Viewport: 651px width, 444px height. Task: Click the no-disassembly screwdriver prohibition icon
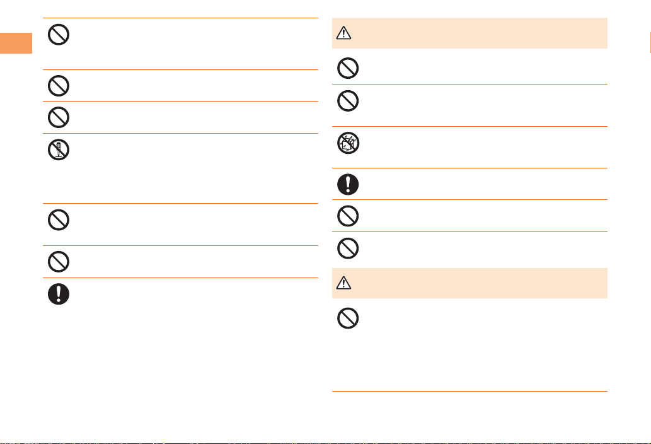click(x=59, y=149)
